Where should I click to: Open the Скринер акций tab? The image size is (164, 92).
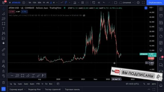coord(16,89)
